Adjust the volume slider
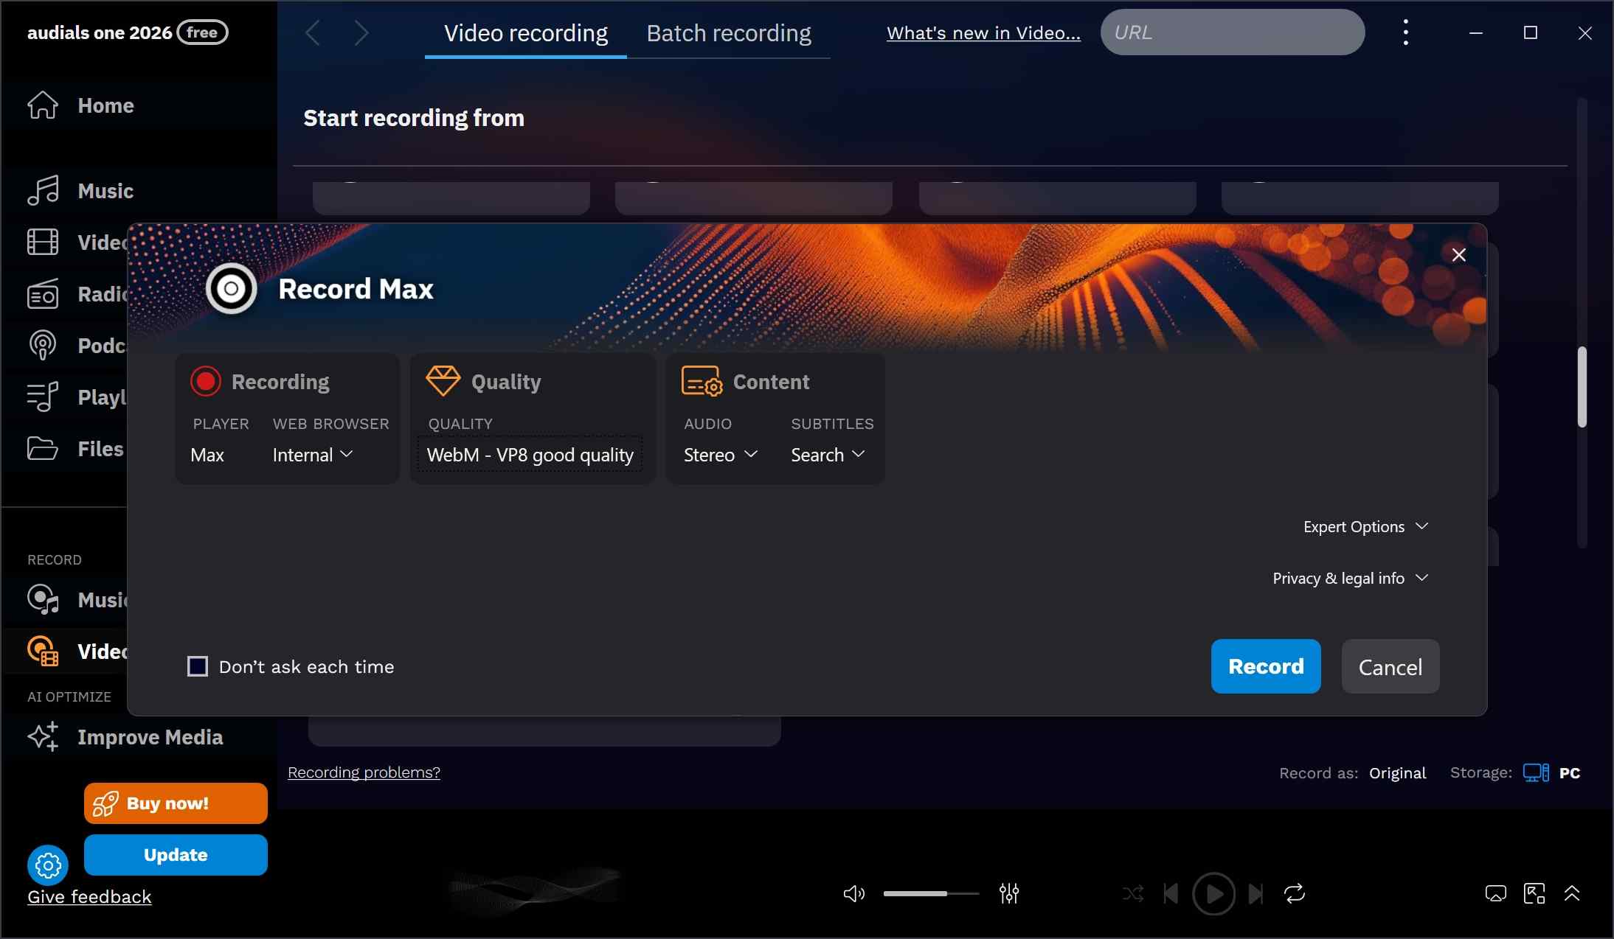Image resolution: width=1614 pixels, height=939 pixels. [x=930, y=893]
